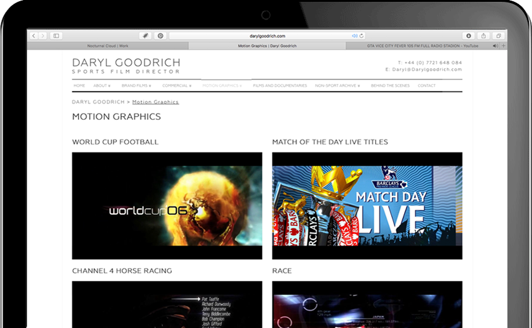Click the Daryl@Darylgoodrich.com email address
Viewport: 532px width, 328px height.
click(x=427, y=69)
